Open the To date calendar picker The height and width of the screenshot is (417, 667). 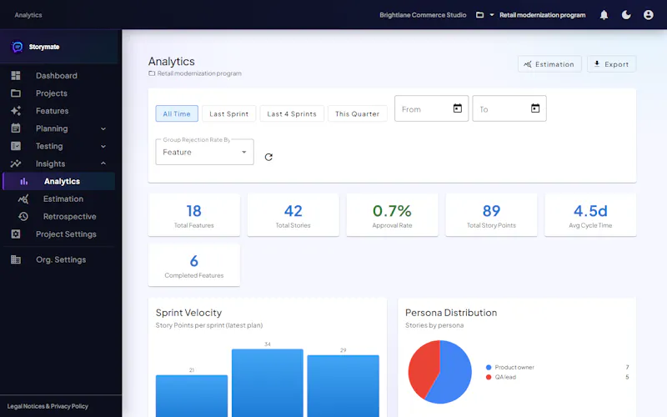(x=535, y=108)
